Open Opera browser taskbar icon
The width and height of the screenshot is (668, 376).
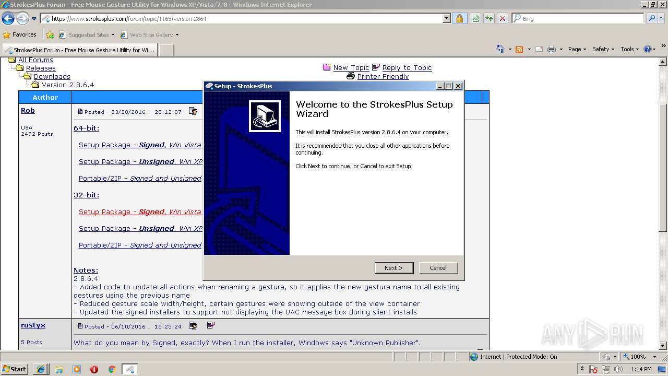pyautogui.click(x=94, y=369)
